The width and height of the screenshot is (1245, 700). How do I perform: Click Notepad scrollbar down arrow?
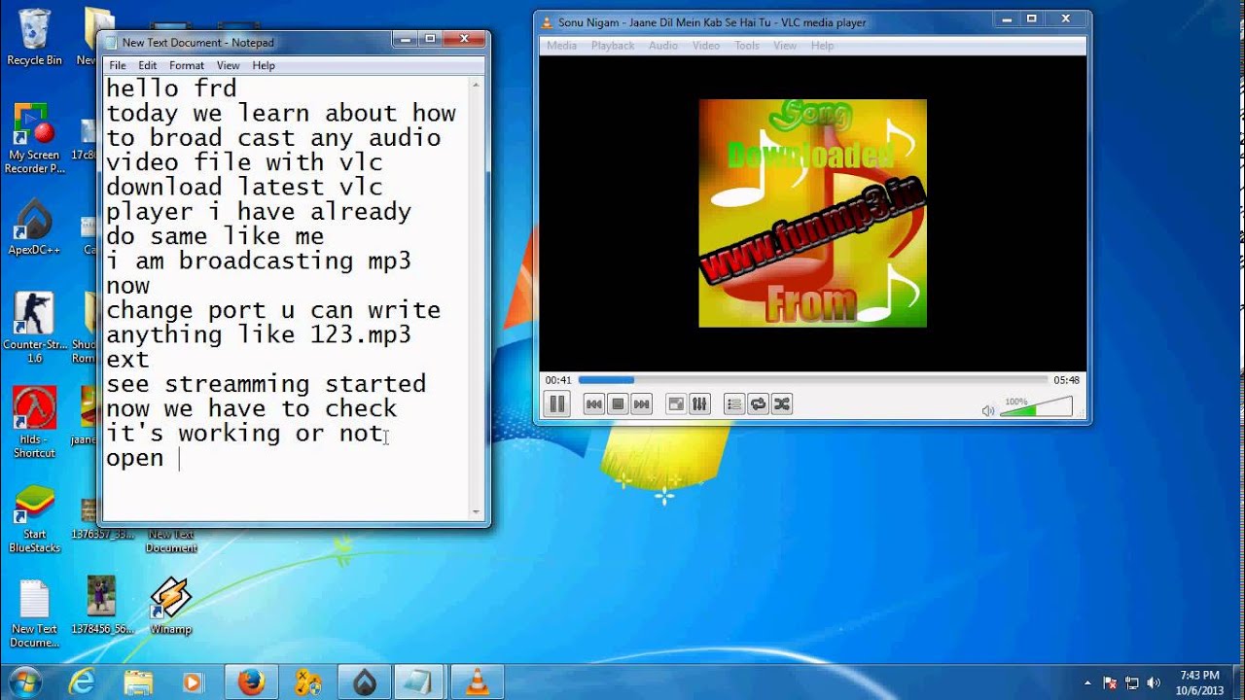pyautogui.click(x=477, y=512)
